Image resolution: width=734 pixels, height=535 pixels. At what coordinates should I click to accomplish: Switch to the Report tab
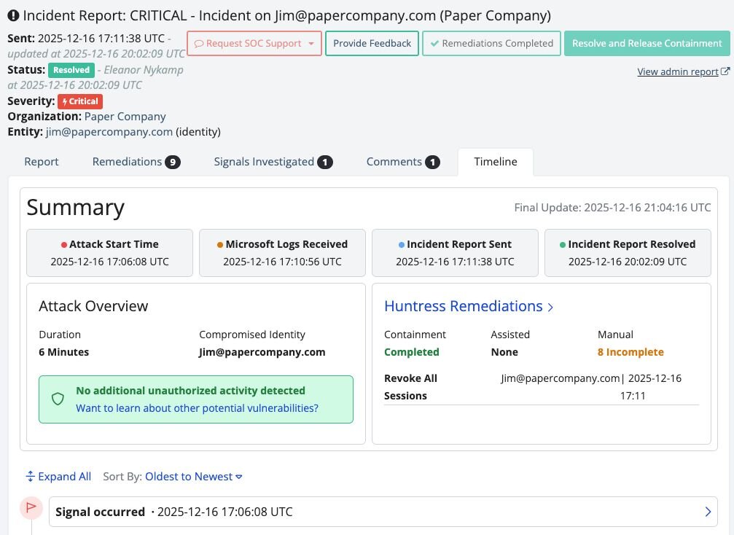click(x=42, y=162)
